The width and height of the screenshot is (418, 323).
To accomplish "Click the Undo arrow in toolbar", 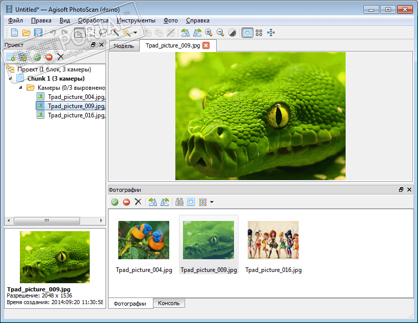I will 53,33.
